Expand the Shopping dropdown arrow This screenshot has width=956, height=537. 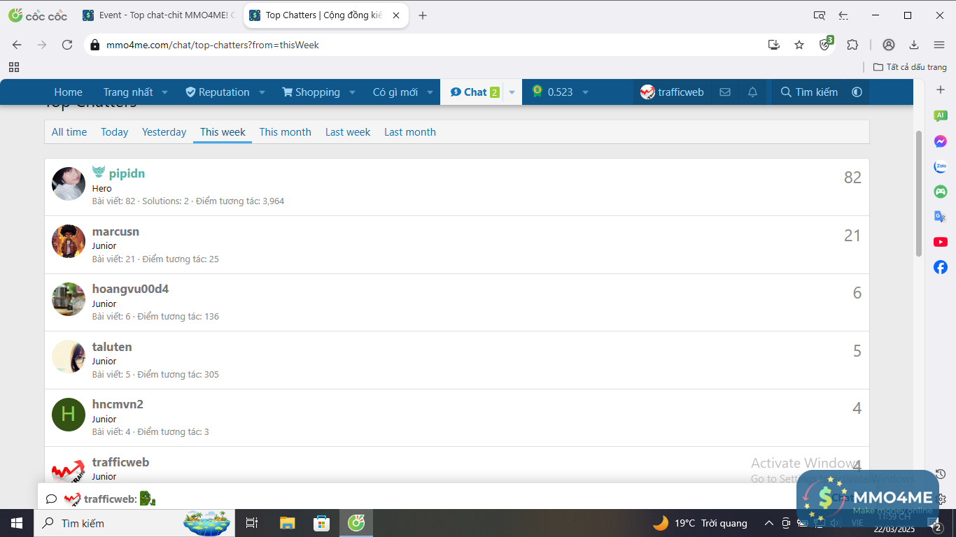352,92
